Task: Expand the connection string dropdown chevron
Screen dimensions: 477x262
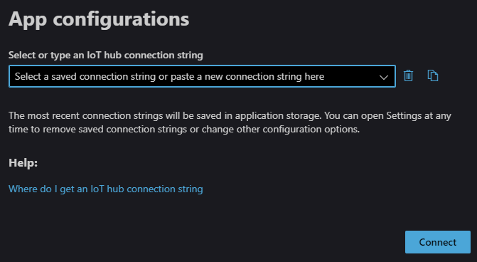Action: pyautogui.click(x=384, y=77)
